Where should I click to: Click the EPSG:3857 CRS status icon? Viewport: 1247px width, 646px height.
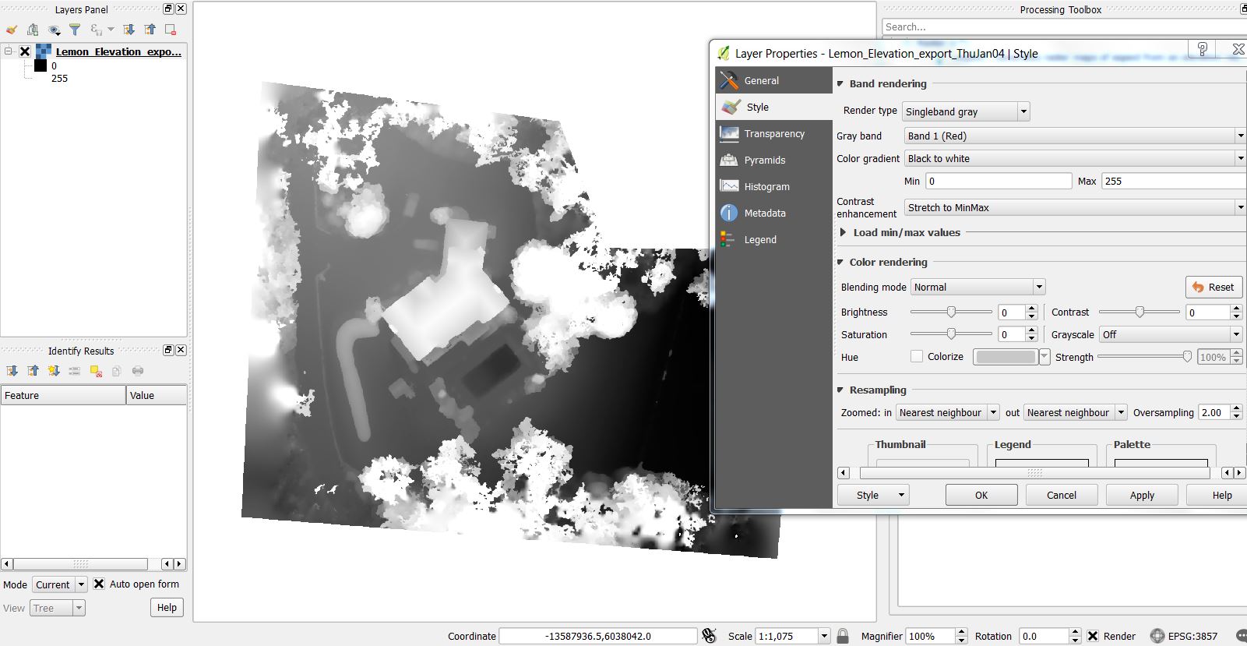1157,636
